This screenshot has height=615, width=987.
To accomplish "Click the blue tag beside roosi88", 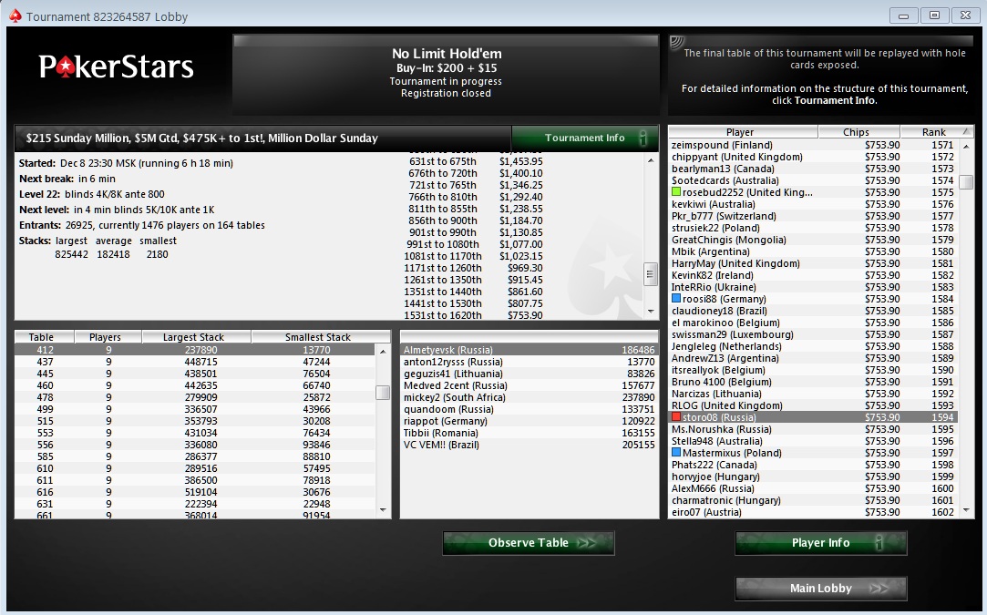I will pos(676,298).
